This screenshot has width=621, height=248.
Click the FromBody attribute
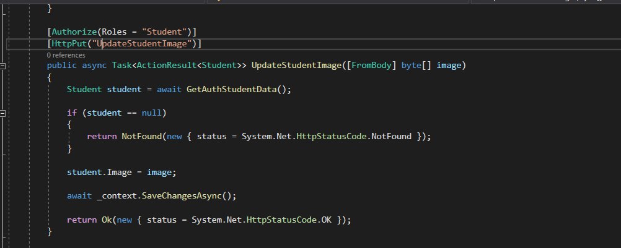pyautogui.click(x=371, y=65)
